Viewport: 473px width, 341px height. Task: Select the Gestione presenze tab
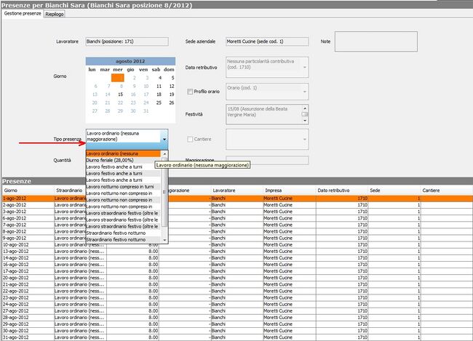point(22,14)
